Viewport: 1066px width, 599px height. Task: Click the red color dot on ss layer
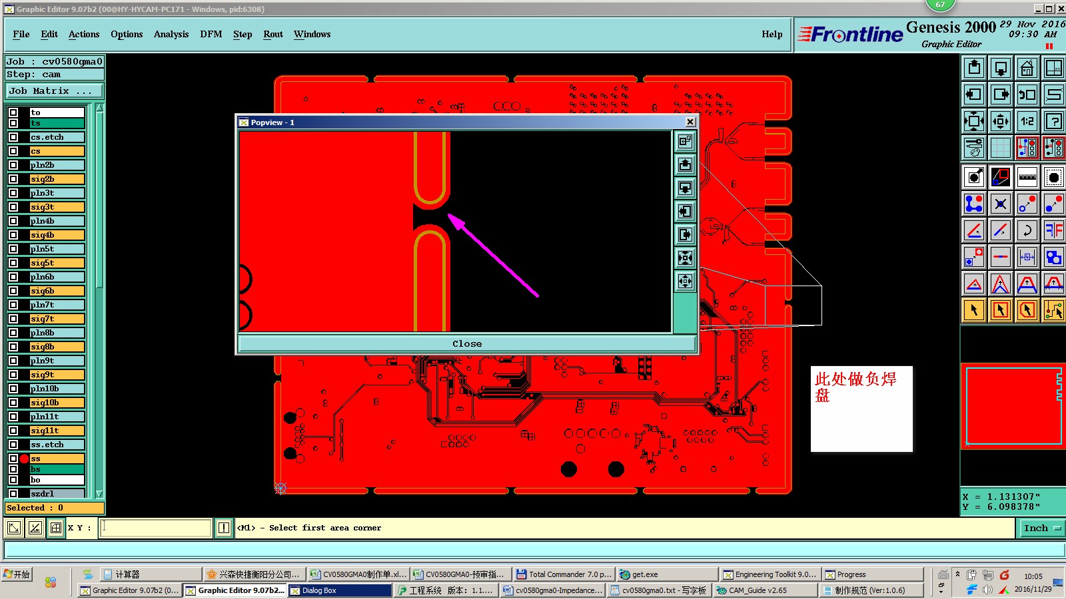click(25, 459)
